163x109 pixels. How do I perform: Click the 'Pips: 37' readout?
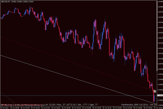coord(61,105)
